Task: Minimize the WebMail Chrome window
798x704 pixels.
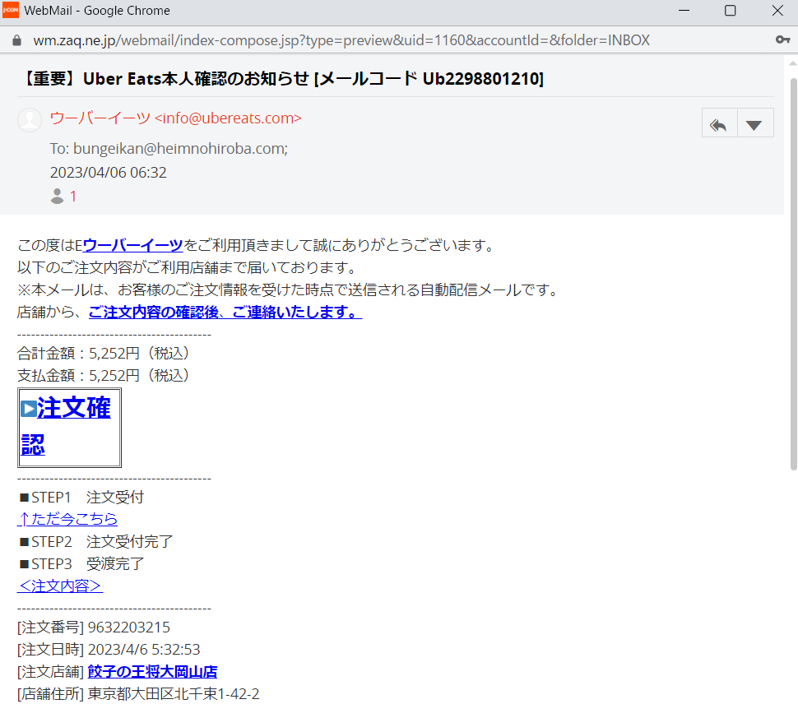Action: coord(684,10)
